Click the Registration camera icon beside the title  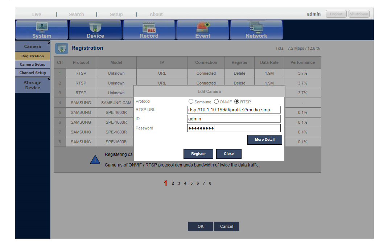[x=62, y=48]
